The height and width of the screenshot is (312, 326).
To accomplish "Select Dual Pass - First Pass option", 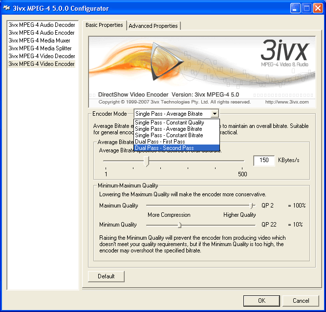I will pos(176,142).
